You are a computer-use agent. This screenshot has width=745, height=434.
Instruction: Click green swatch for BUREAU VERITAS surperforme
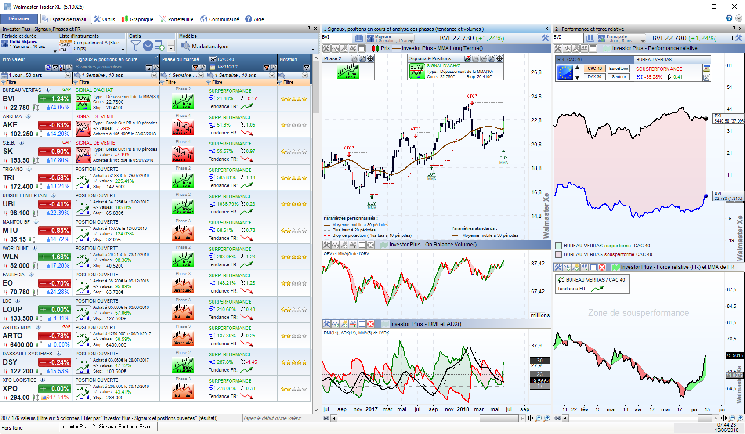tap(558, 246)
